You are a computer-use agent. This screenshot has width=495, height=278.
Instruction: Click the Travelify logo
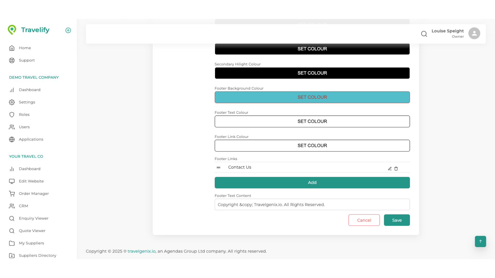click(29, 30)
